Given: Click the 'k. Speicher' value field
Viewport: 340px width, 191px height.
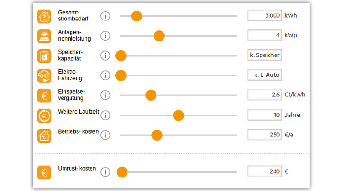Looking at the screenshot, I should click(264, 55).
